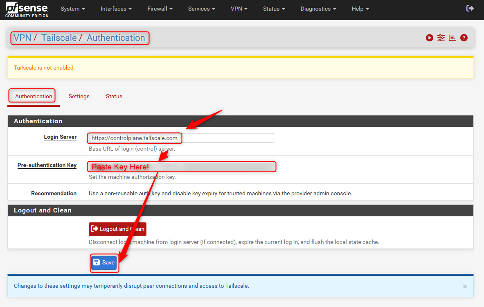The height and width of the screenshot is (307, 484).
Task: Click 'Tailscale is not enabled.' warning text
Action: [x=44, y=68]
